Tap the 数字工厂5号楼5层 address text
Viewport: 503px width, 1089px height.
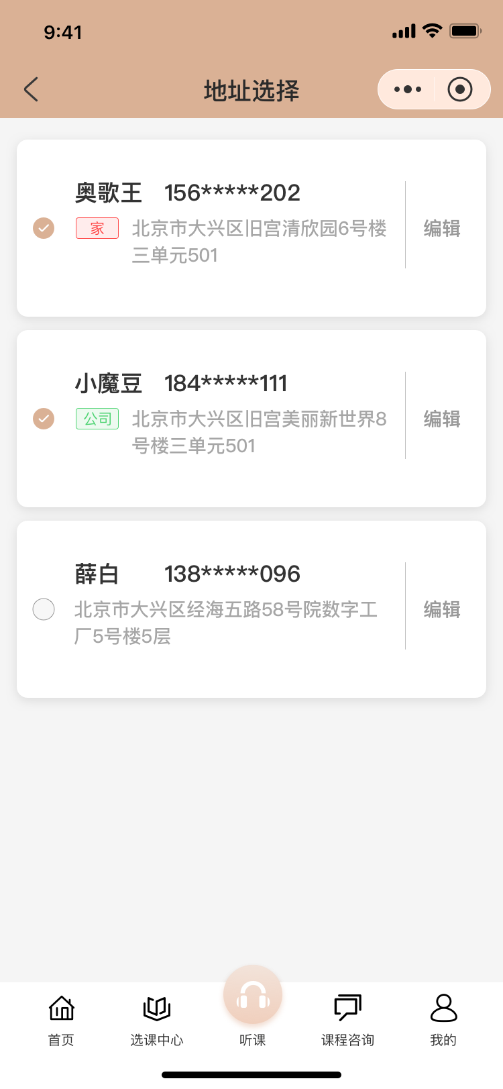pyautogui.click(x=225, y=623)
